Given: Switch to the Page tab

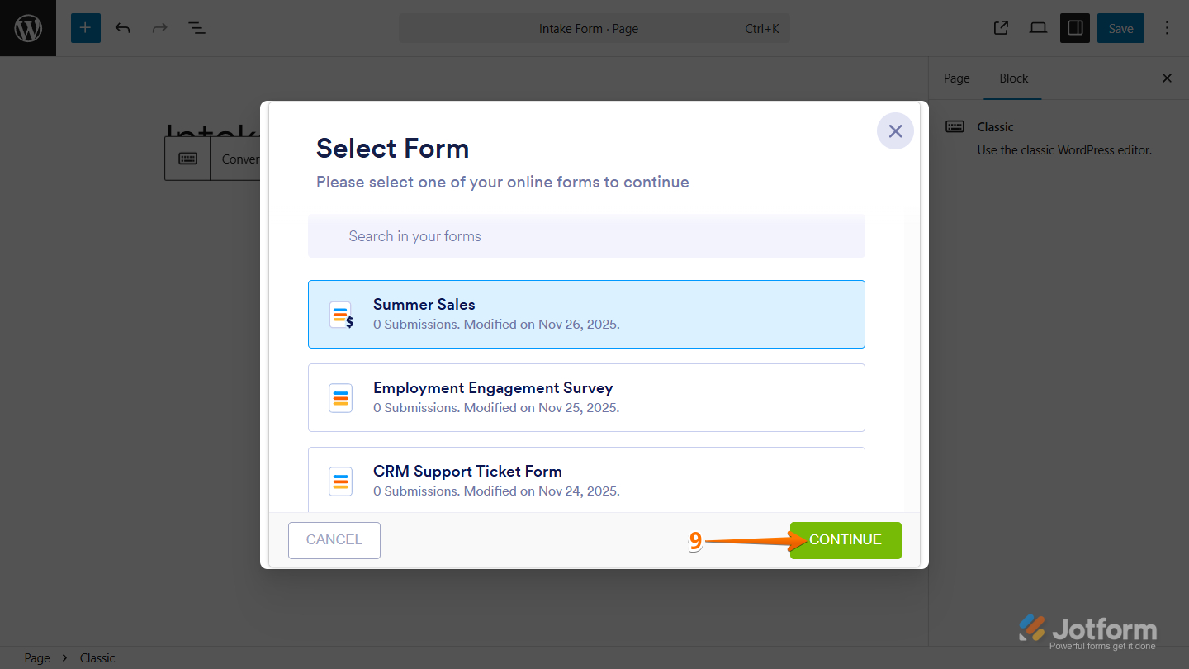Looking at the screenshot, I should [x=955, y=78].
